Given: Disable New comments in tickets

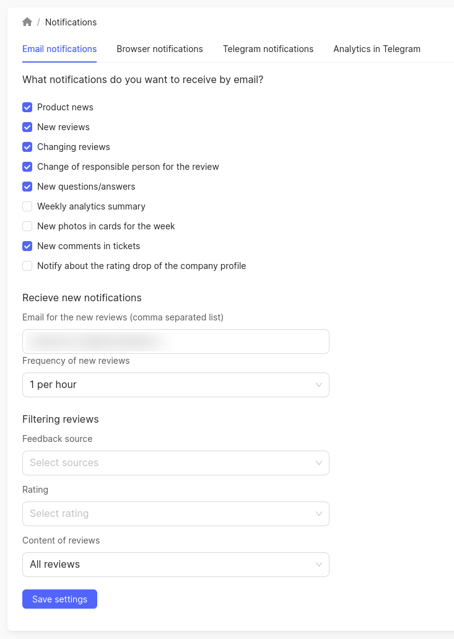Looking at the screenshot, I should pos(27,246).
